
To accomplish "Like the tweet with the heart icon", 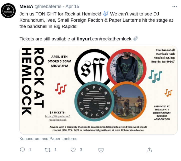I will tap(73, 150).
